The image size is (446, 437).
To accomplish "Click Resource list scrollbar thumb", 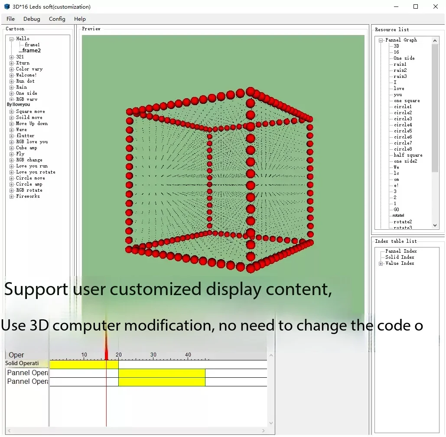I will (x=435, y=108).
